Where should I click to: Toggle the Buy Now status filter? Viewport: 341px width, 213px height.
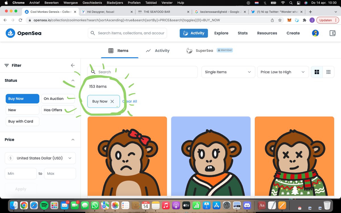coord(22,99)
